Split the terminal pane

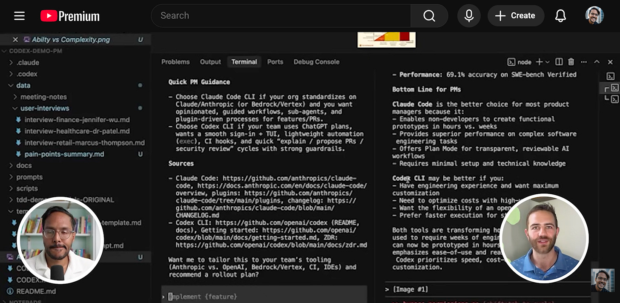point(560,62)
